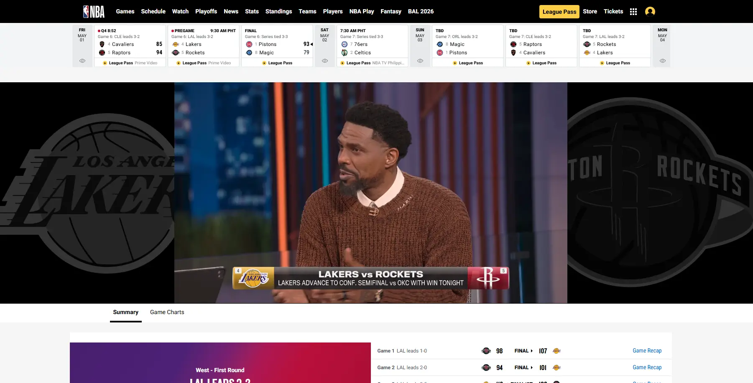Open Game Recap for Game 1
The image size is (753, 383).
647,351
